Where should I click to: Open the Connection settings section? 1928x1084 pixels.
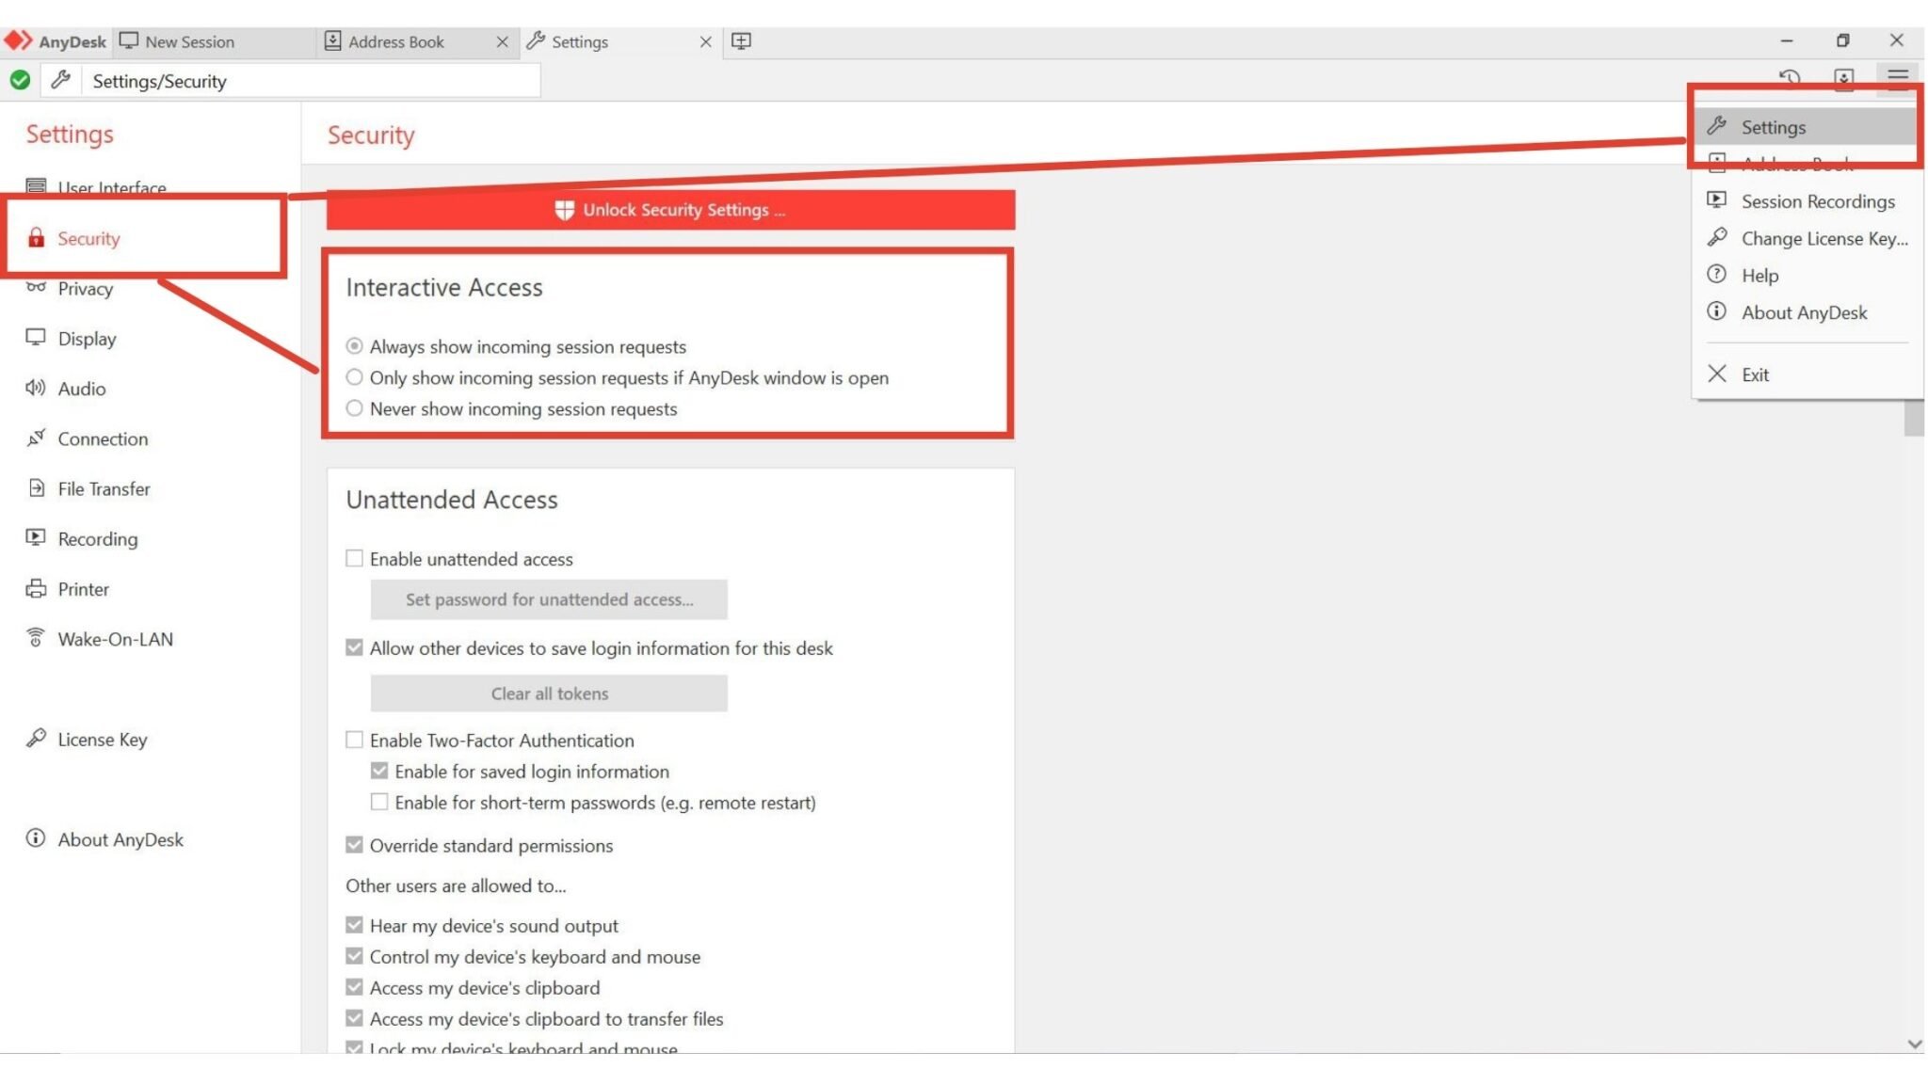point(151,438)
